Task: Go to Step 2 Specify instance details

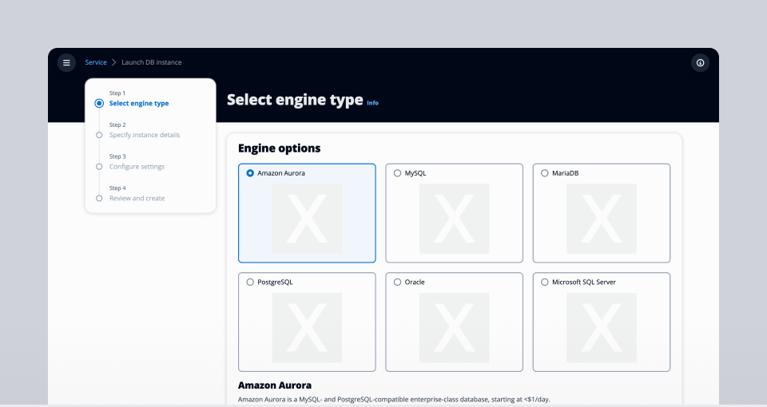Action: pos(144,135)
